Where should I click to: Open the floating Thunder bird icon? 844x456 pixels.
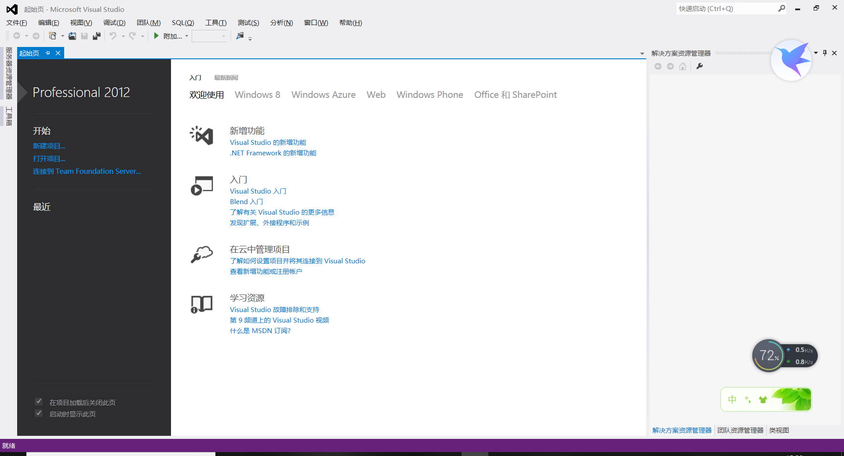click(x=792, y=60)
